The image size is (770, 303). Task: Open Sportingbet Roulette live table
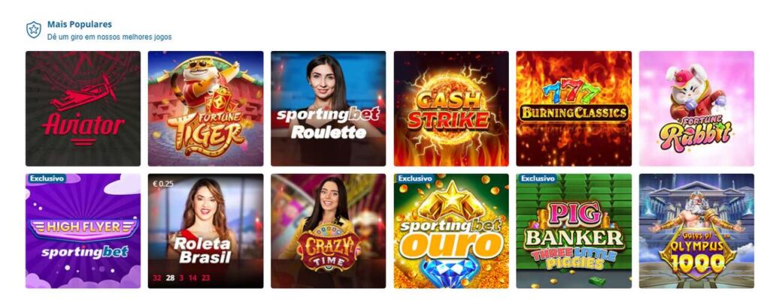pos(328,109)
